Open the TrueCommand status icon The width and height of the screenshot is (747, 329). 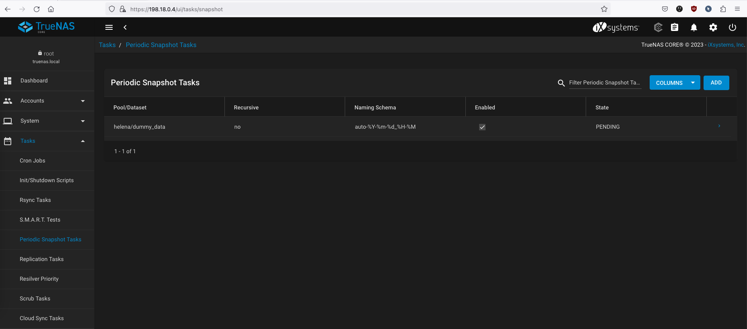tap(658, 27)
